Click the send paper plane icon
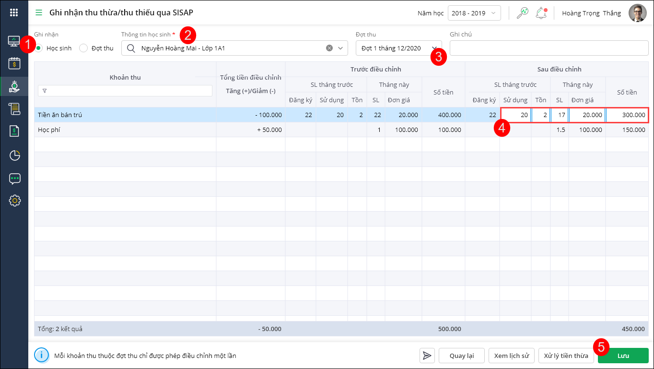The width and height of the screenshot is (654, 369). point(427,356)
